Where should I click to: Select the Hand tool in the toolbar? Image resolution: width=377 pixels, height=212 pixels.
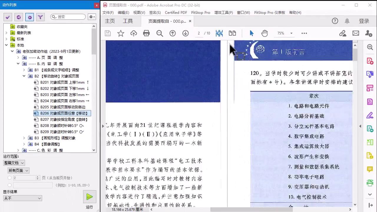pos(264,33)
